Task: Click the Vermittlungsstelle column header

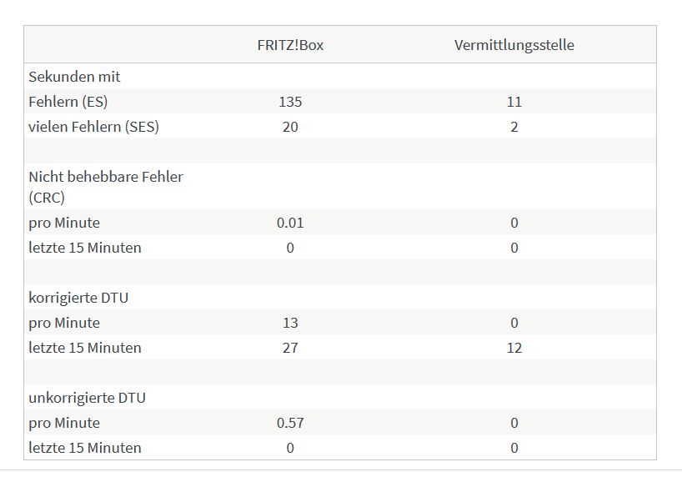Action: 514,45
